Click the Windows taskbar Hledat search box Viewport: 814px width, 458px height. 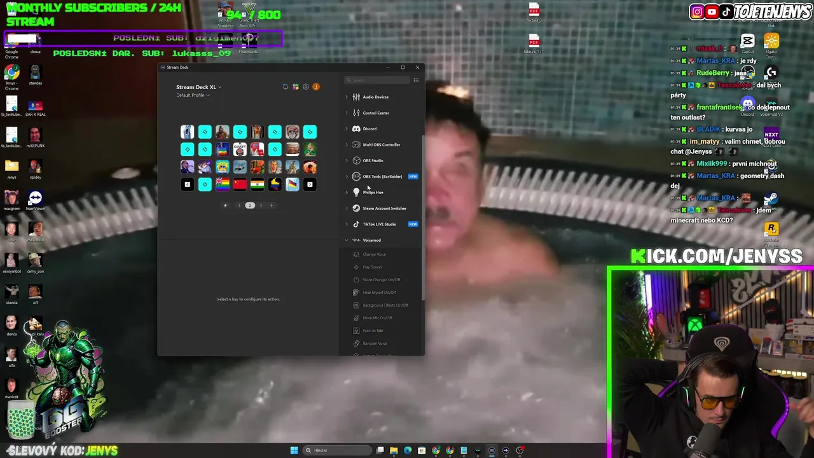pyautogui.click(x=337, y=450)
